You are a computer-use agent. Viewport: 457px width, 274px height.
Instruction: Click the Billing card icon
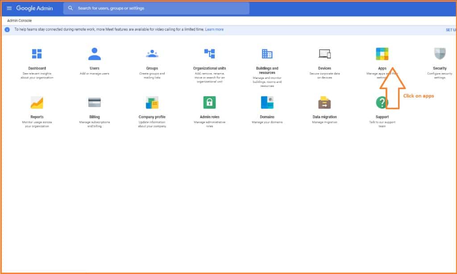95,102
